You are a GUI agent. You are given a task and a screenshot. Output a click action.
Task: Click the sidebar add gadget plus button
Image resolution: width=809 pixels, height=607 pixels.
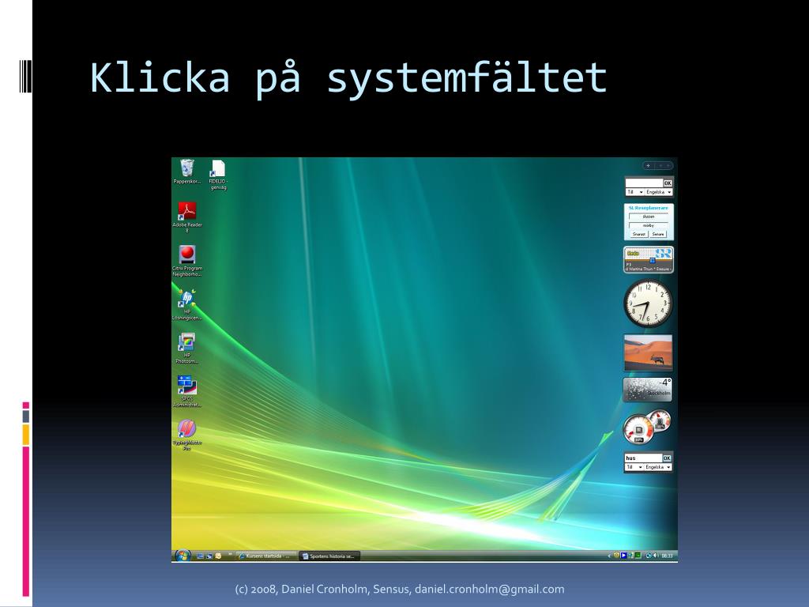point(648,166)
